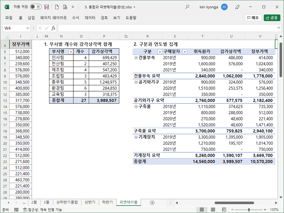Click the previous sheet navigation arrow
Viewport: 284px width, 213px height.
pyautogui.click(x=8, y=202)
